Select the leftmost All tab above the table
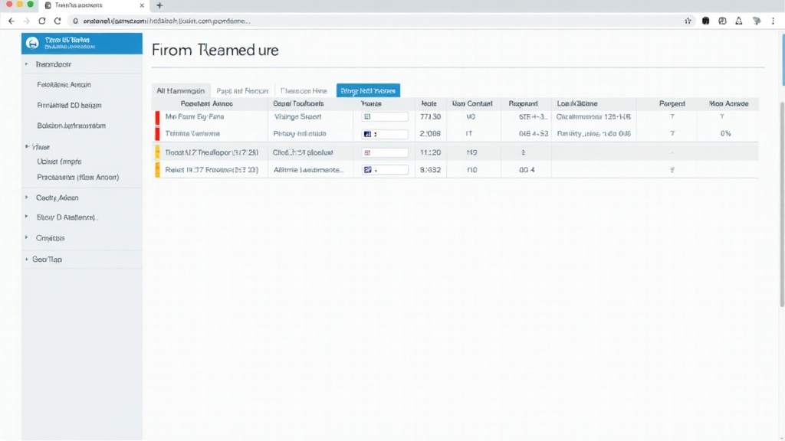The height and width of the screenshot is (441, 785). point(182,90)
